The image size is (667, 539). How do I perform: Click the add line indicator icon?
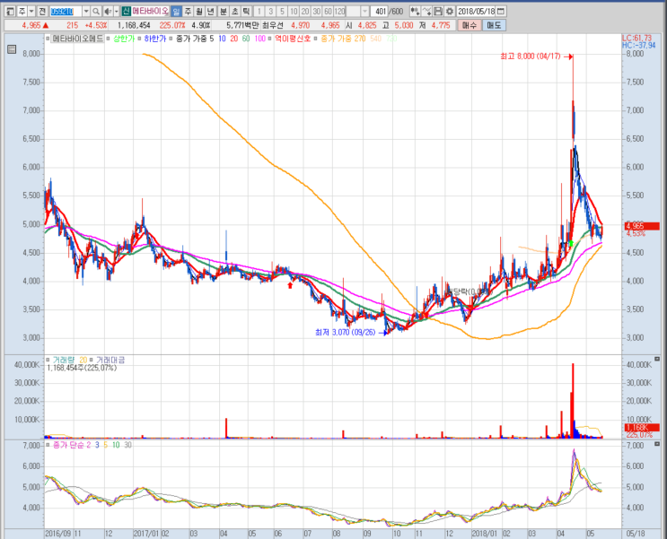426,12
